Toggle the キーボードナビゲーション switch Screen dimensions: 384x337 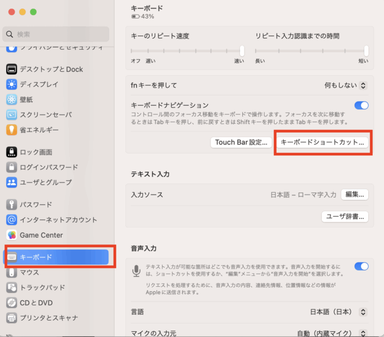pyautogui.click(x=361, y=106)
